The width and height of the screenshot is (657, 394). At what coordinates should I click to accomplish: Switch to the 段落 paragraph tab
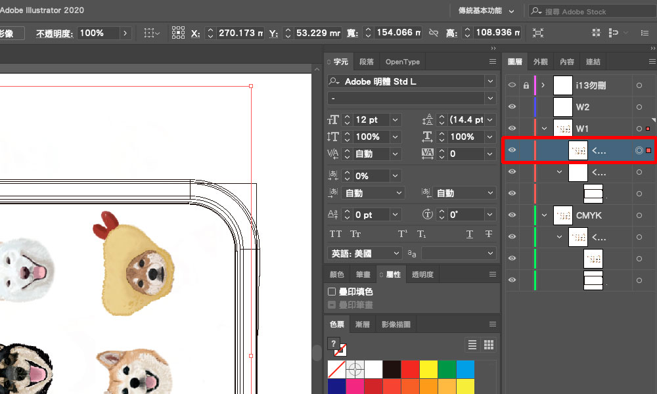click(x=367, y=62)
